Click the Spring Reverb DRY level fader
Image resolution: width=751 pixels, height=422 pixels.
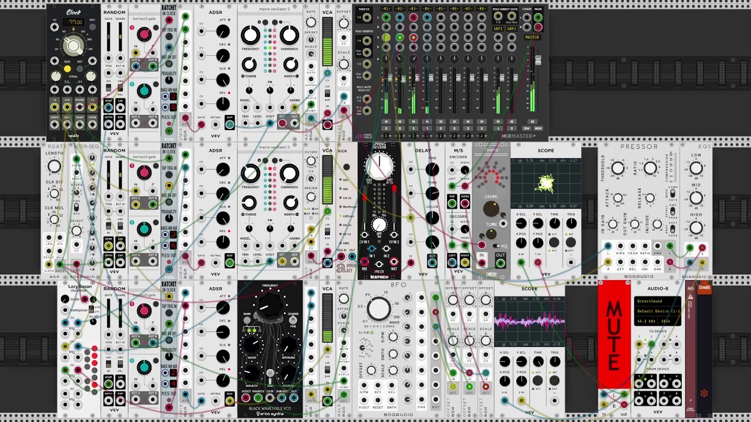[x=365, y=198]
